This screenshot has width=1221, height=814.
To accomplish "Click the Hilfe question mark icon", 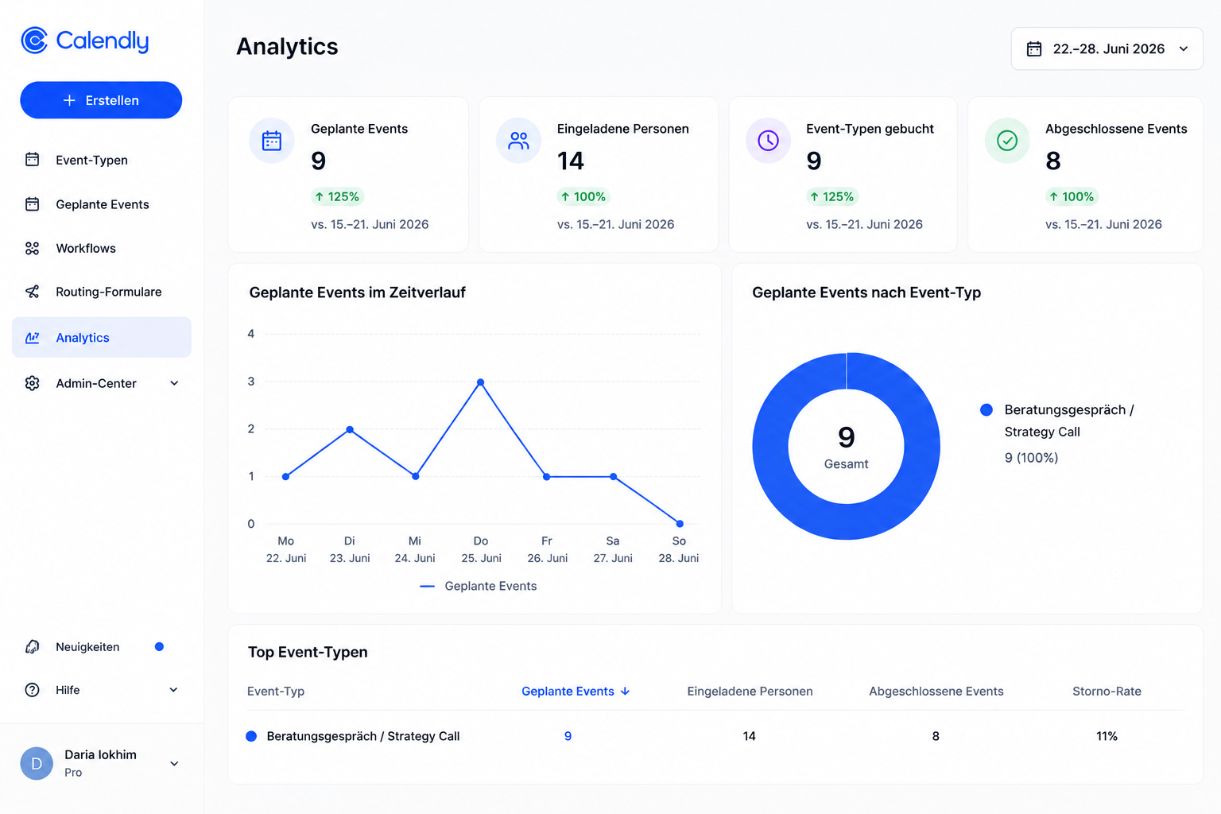I will coord(32,690).
